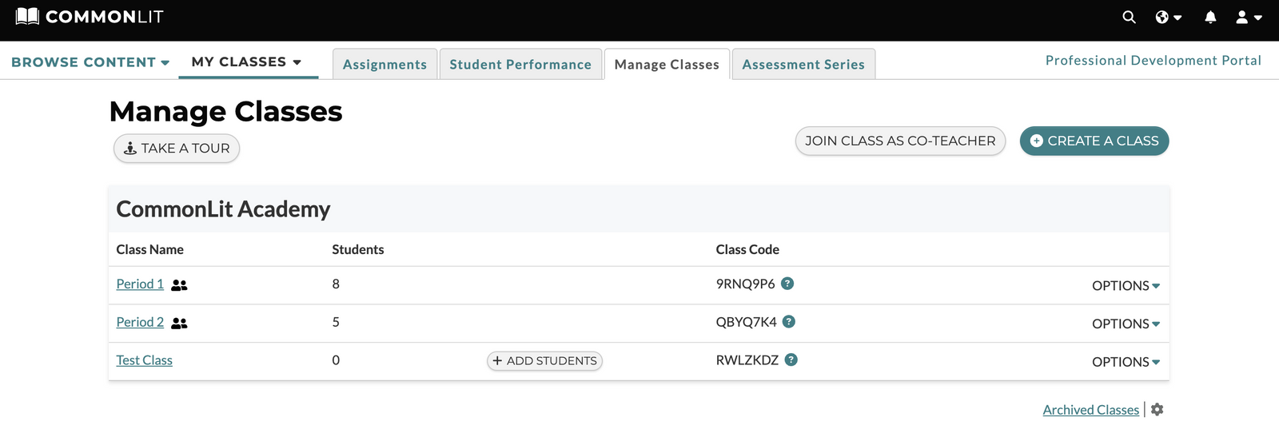Expand the My Classes dropdown
This screenshot has height=445, width=1279.
click(x=247, y=62)
